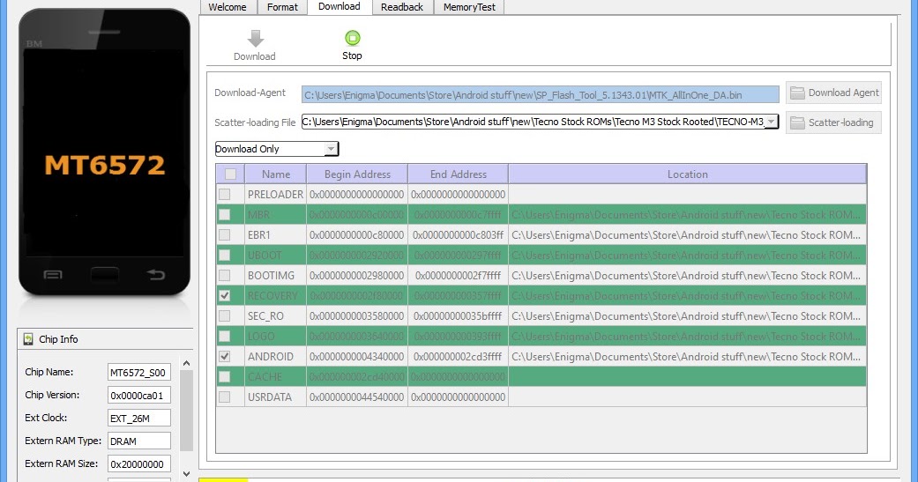Click the Download arrow icon

(255, 39)
